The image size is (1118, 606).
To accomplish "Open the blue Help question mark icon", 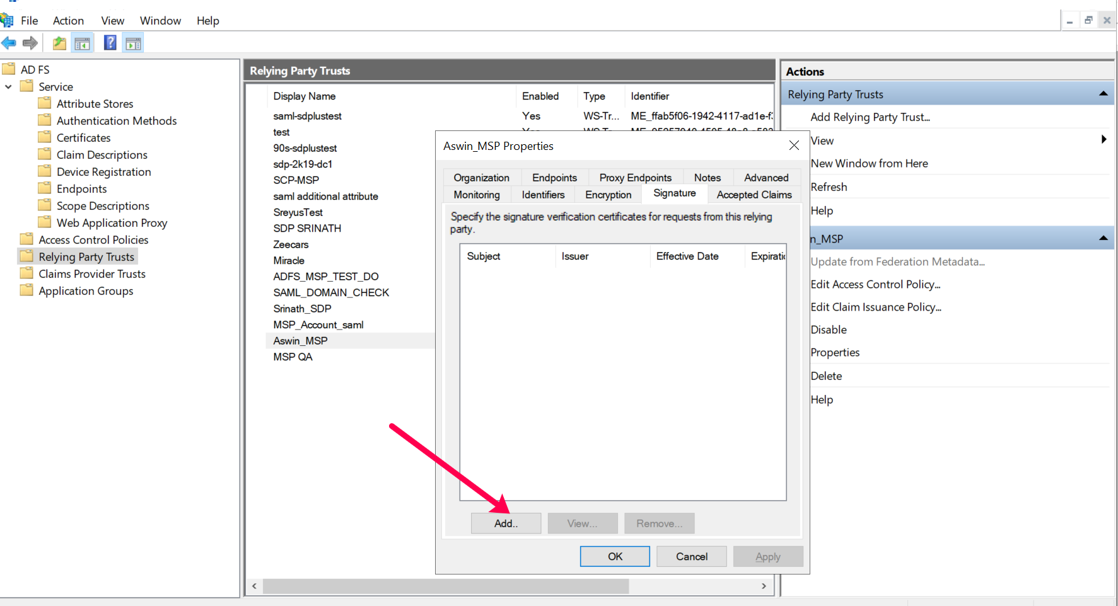I will [x=110, y=43].
